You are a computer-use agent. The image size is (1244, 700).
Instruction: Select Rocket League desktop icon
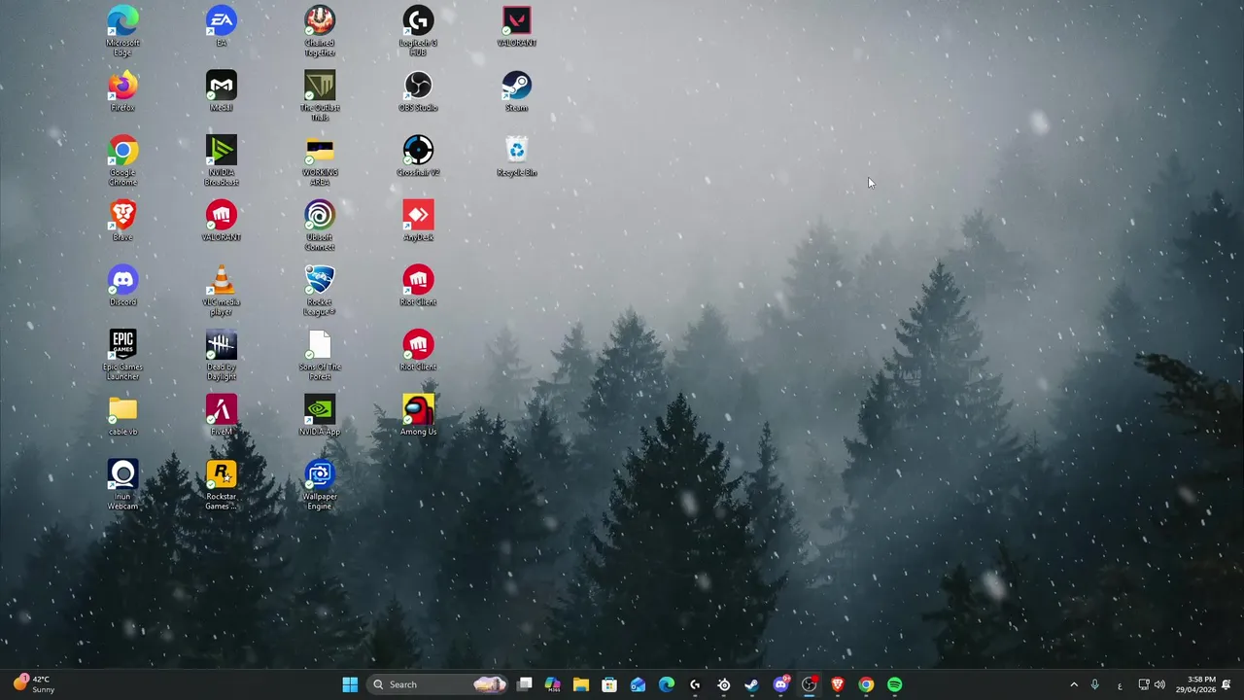[320, 290]
